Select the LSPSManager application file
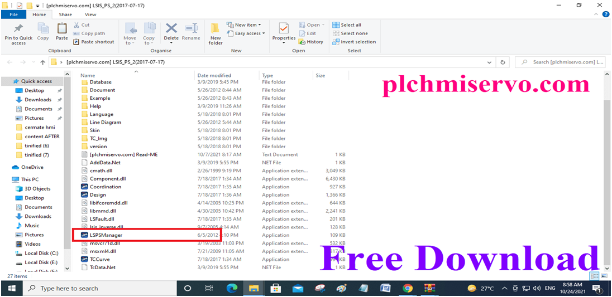The height and width of the screenshot is (297, 612). tap(106, 235)
